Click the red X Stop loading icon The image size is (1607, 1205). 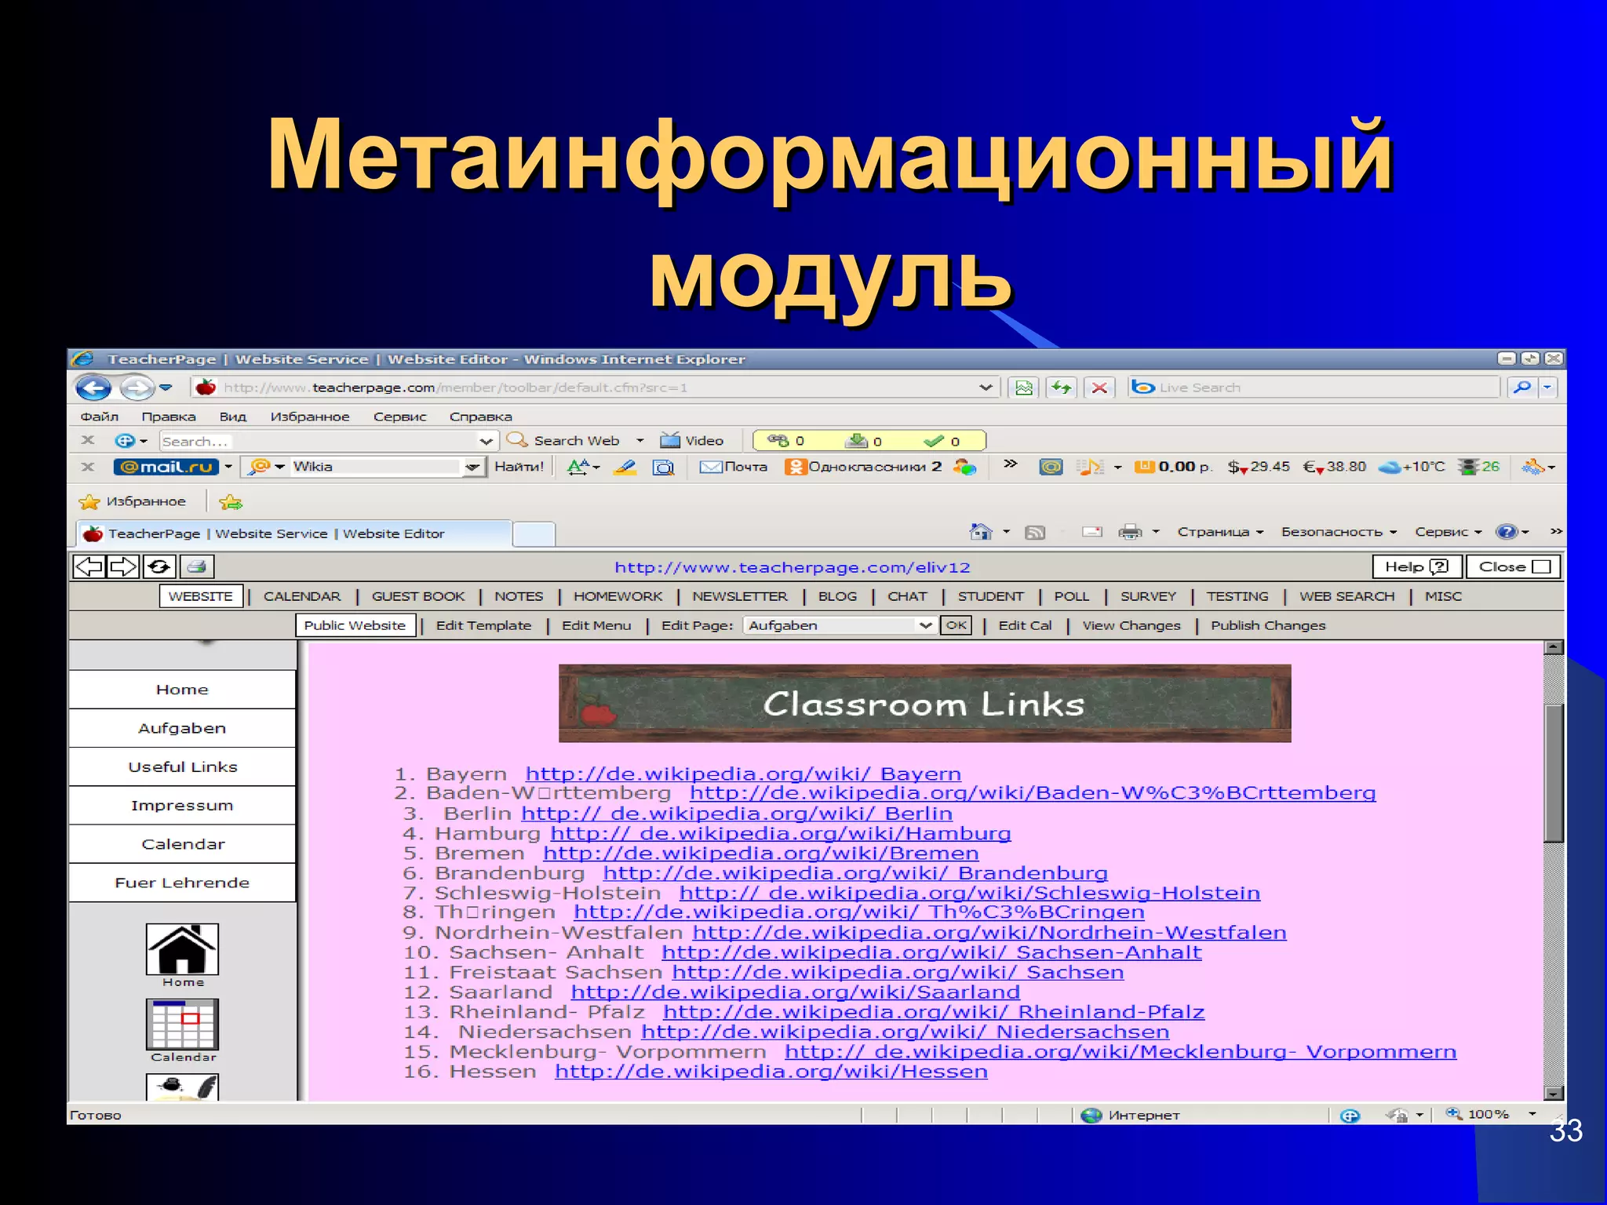point(1100,387)
